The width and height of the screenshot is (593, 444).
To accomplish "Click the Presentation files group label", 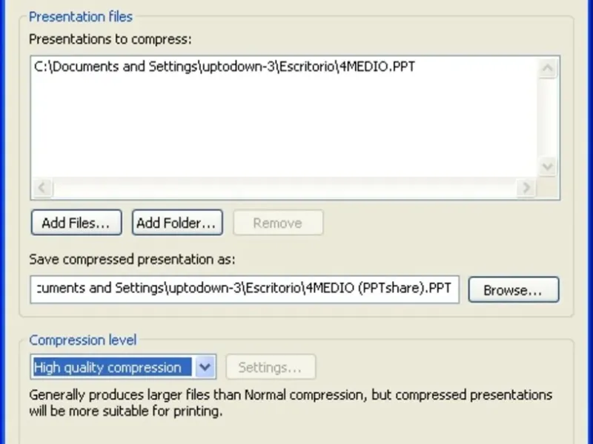I will point(81,16).
